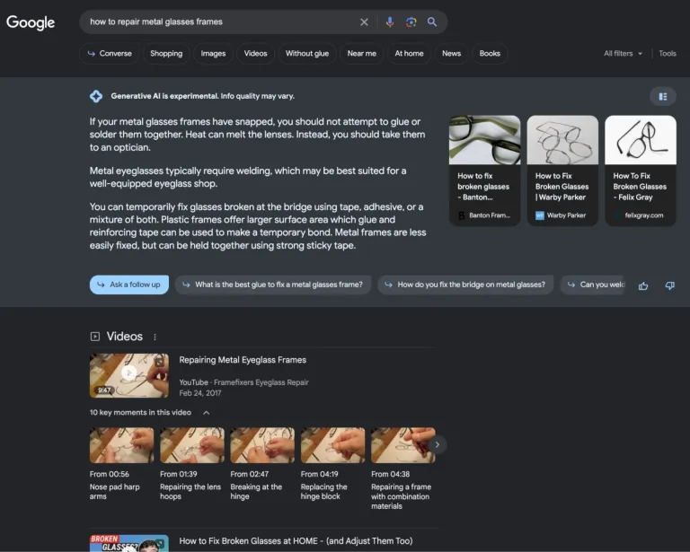Jump to the Replacing the hinge block moment

332,464
